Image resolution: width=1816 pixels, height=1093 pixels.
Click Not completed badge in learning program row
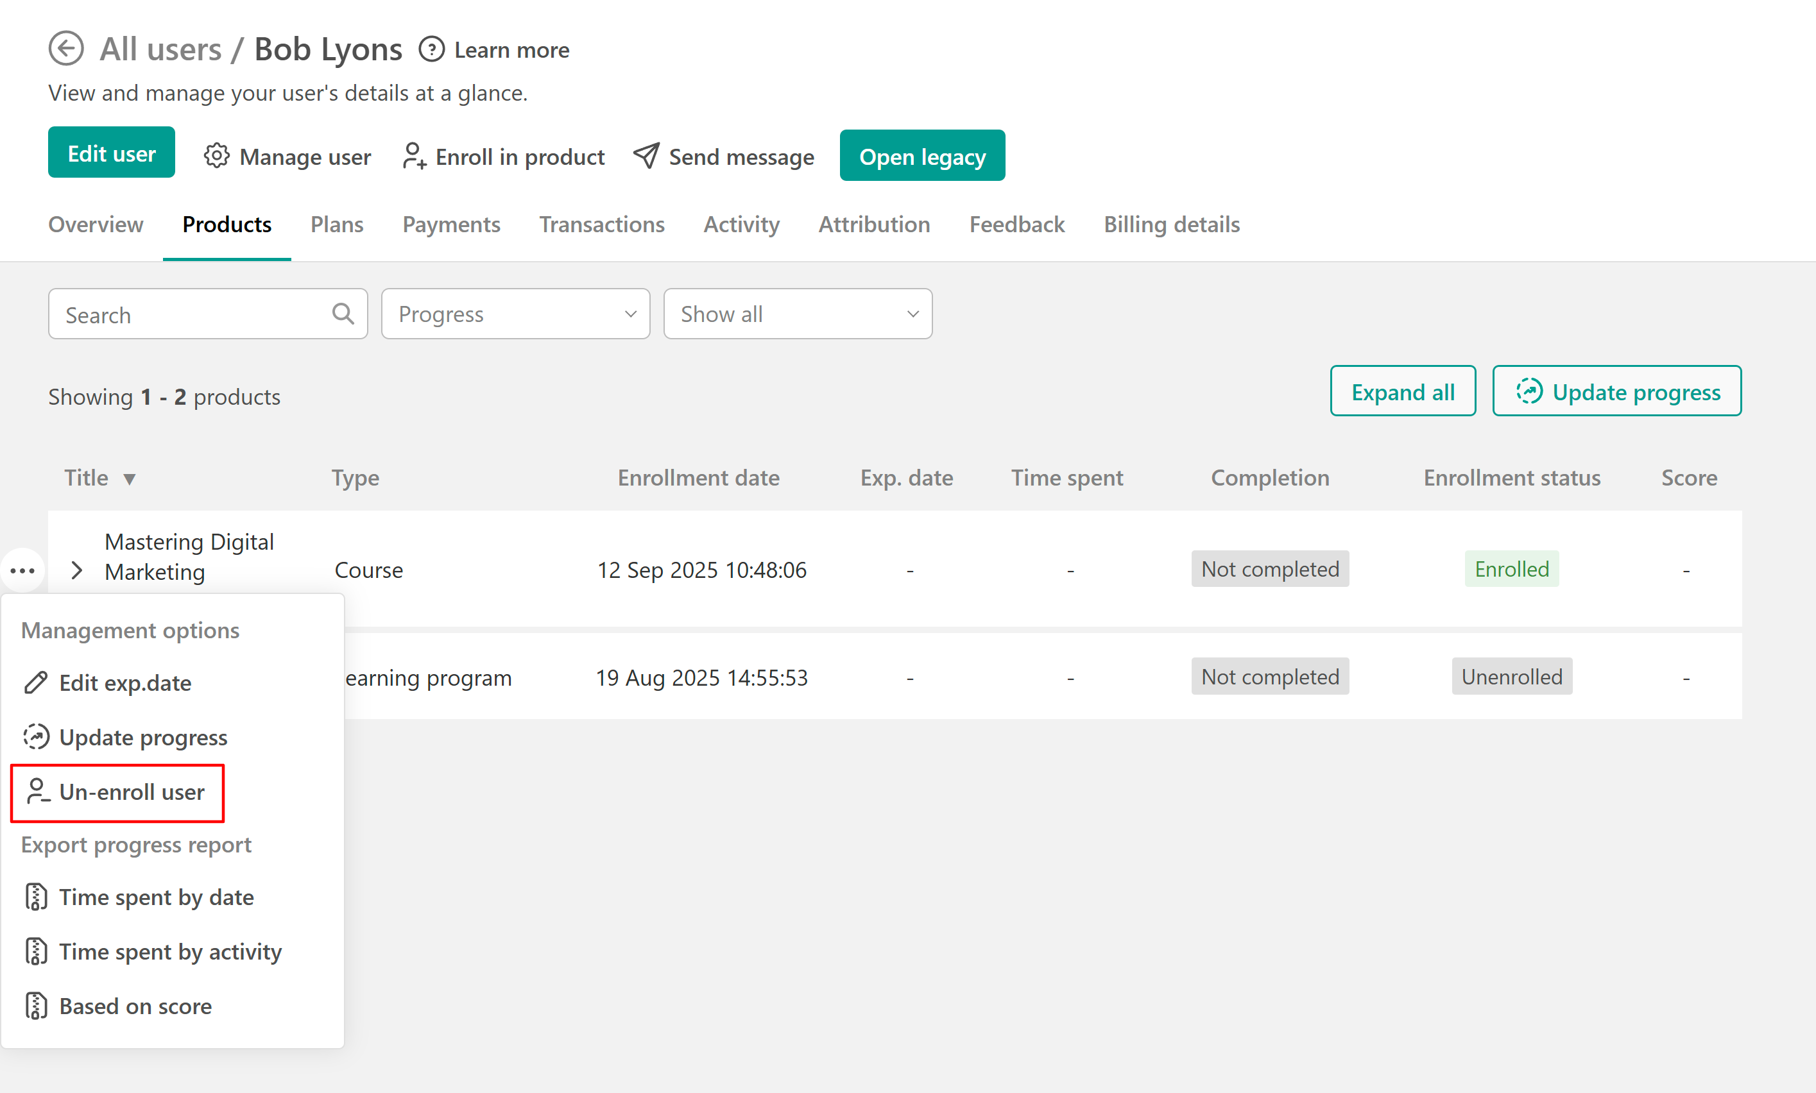[1270, 677]
